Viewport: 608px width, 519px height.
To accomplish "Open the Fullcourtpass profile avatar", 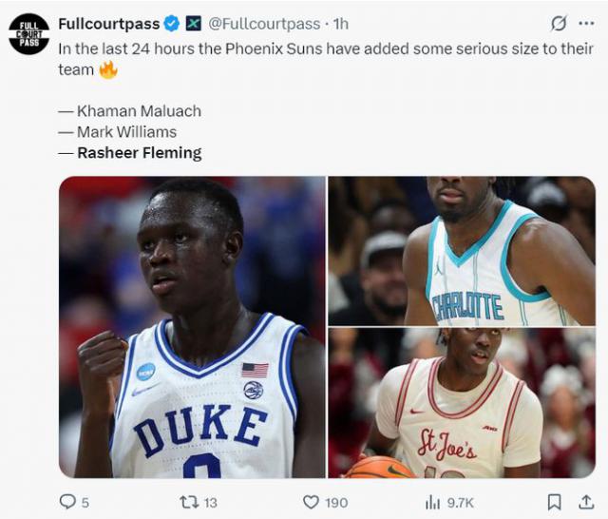I will point(28,34).
